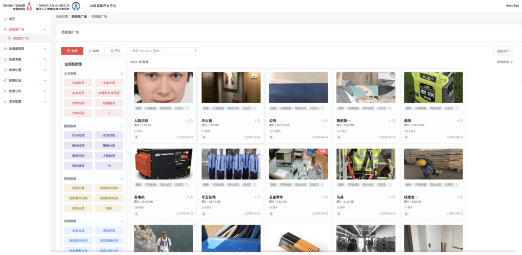Collapse the 视频数据 filter section
This screenshot has width=522, height=255.
122,179
